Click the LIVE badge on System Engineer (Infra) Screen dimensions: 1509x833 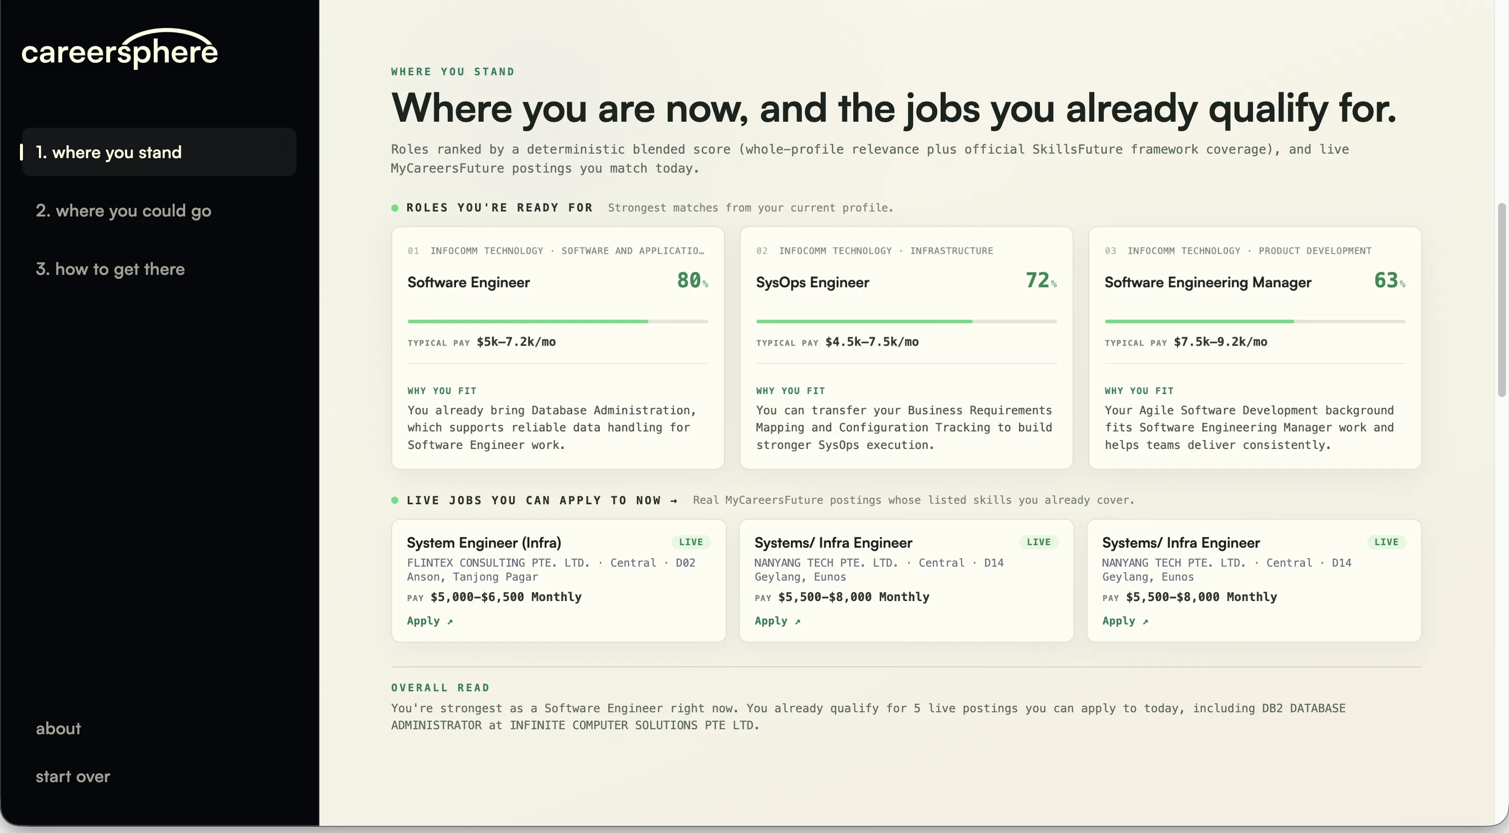click(x=691, y=542)
